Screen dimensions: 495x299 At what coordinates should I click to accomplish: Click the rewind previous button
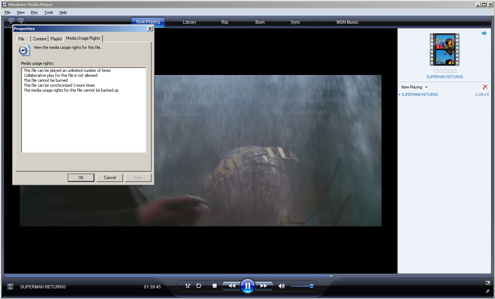(231, 286)
